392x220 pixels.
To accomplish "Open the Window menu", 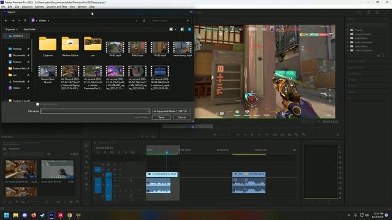I will tap(82, 7).
